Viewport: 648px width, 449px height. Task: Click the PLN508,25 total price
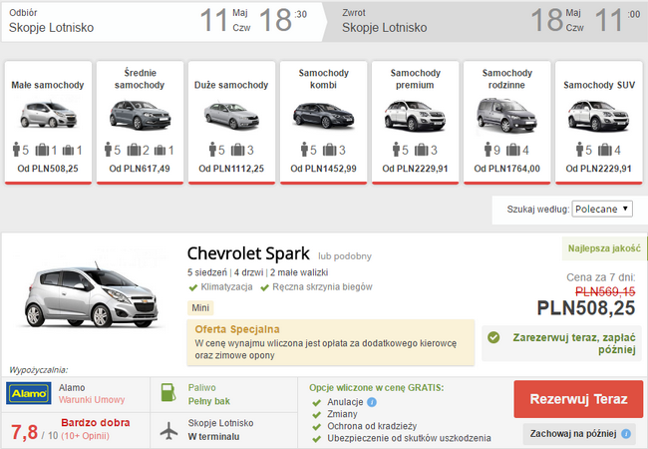pyautogui.click(x=586, y=308)
